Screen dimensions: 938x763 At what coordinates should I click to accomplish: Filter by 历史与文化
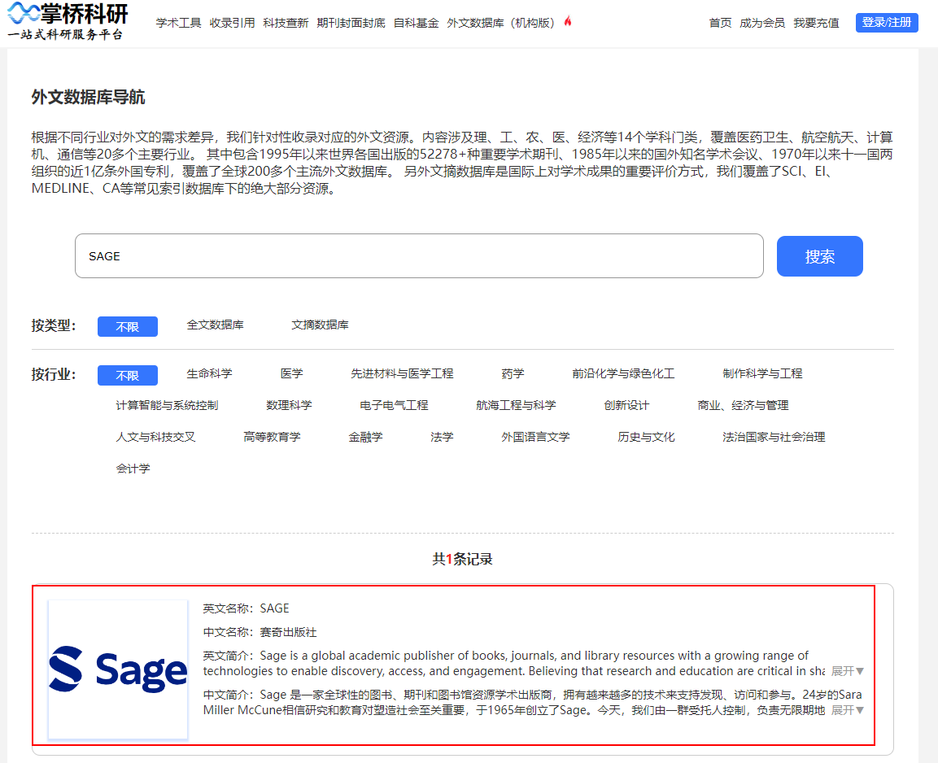pyautogui.click(x=646, y=437)
